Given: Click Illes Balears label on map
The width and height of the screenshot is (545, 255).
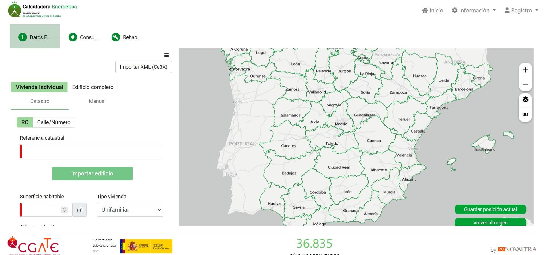Looking at the screenshot, I should pos(484,149).
